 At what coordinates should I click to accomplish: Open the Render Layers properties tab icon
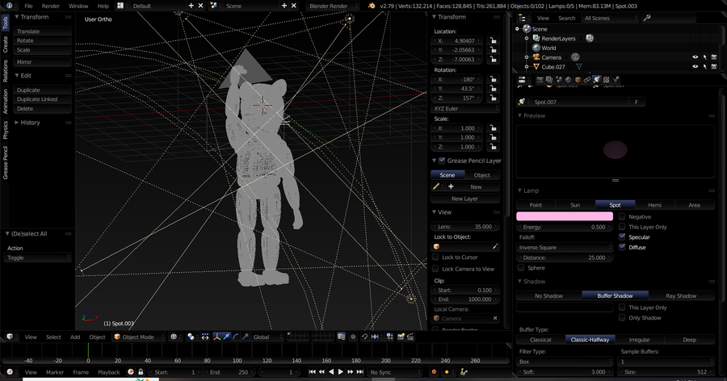pyautogui.click(x=549, y=80)
